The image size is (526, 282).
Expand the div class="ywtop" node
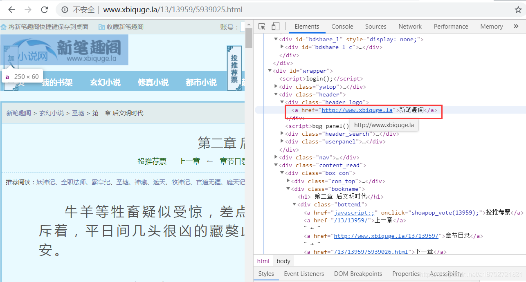[276, 87]
